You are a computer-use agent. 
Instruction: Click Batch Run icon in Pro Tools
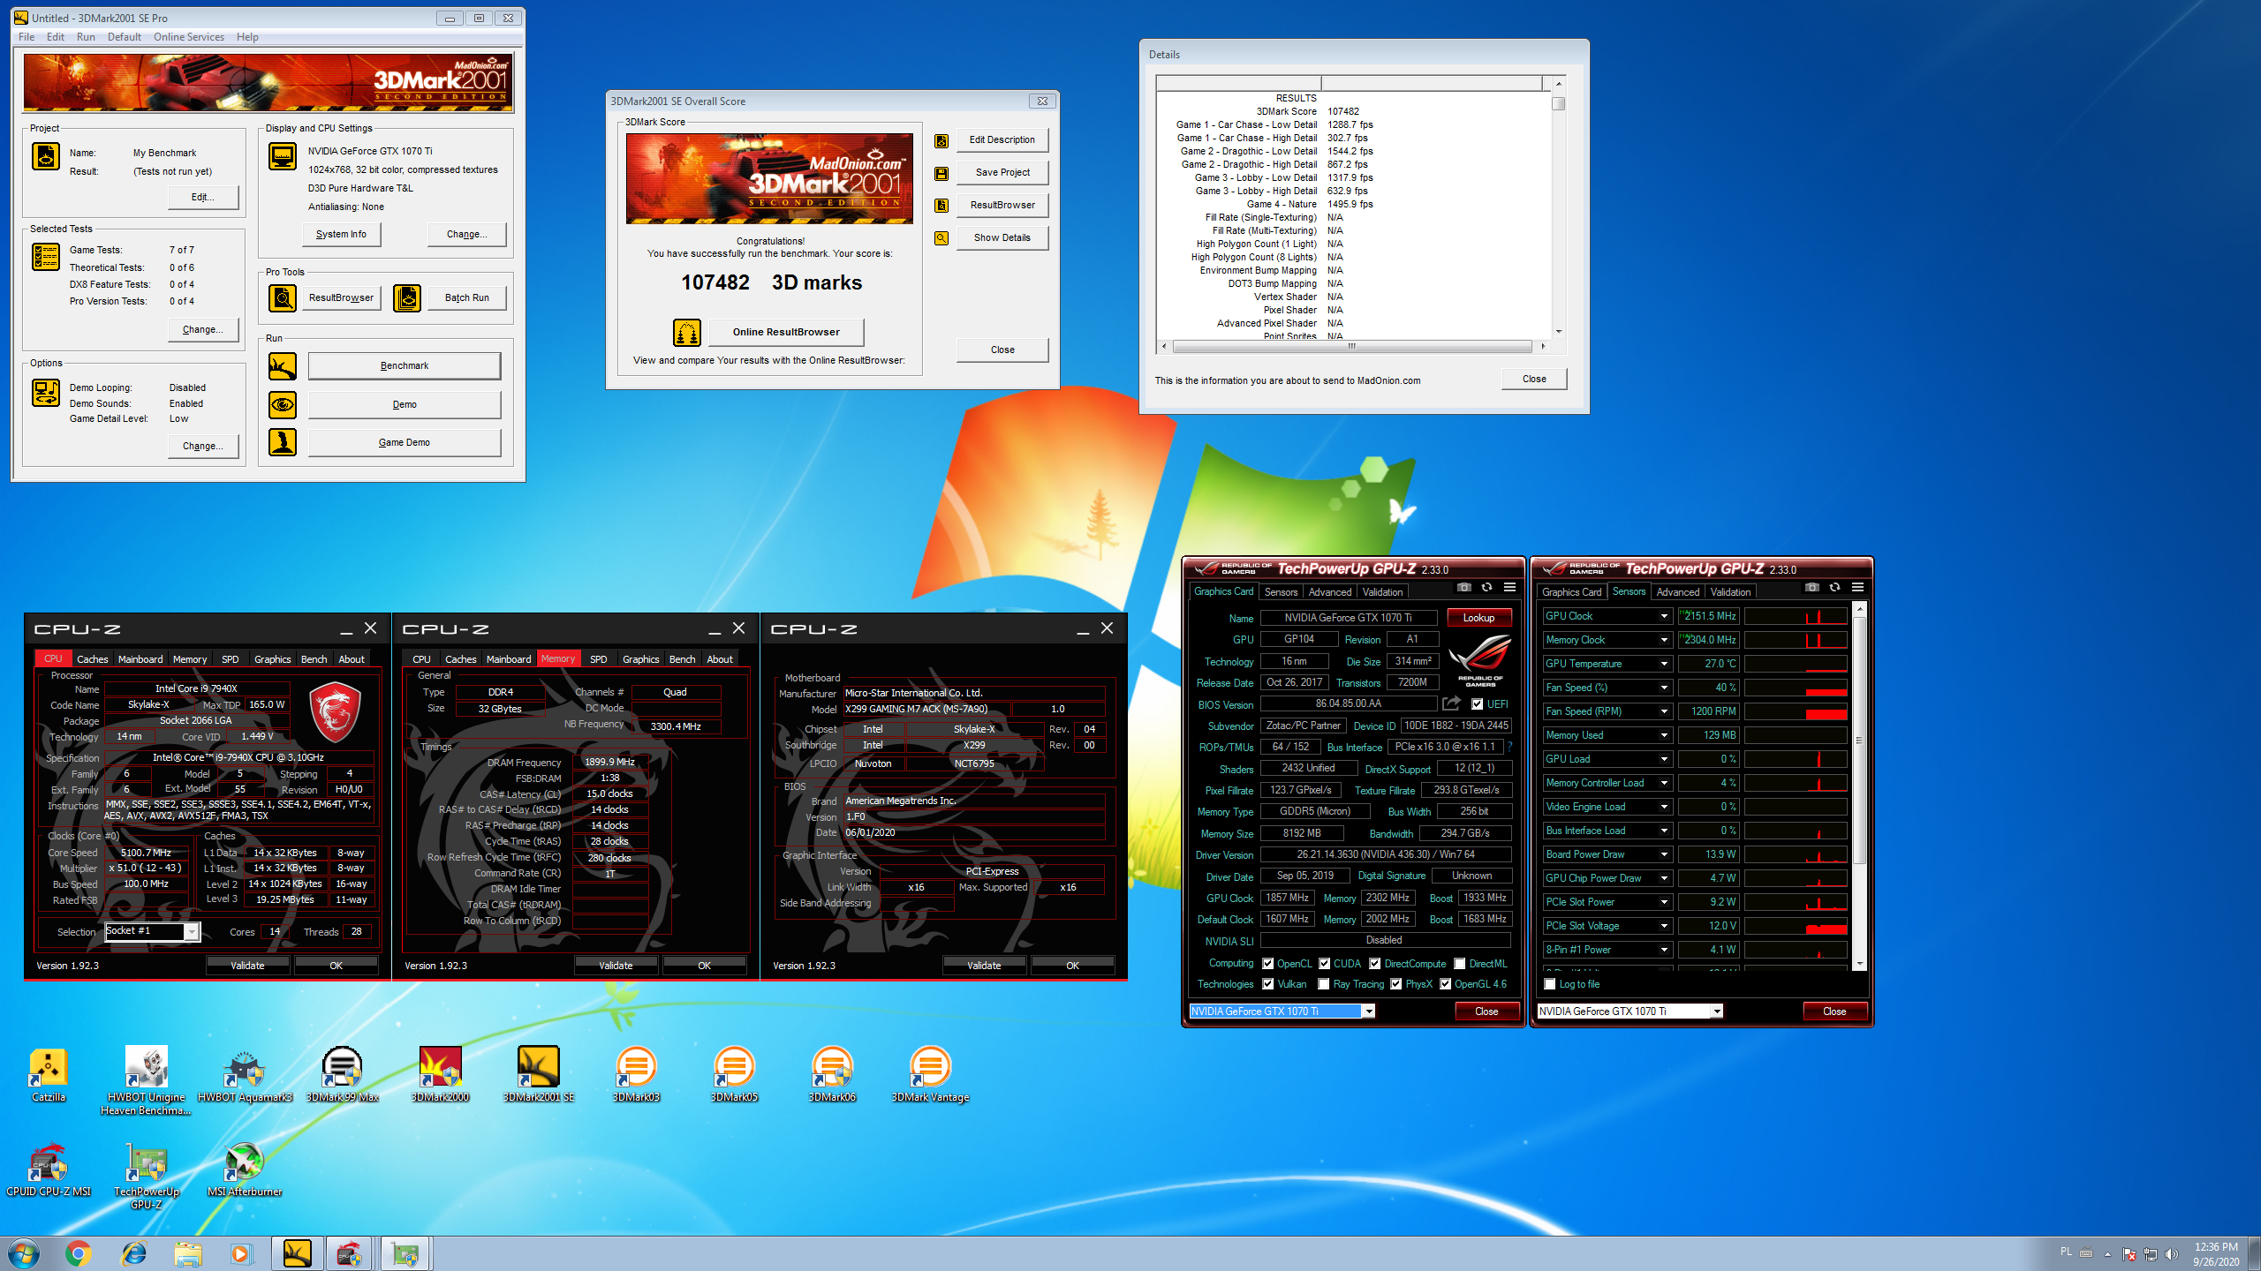pyautogui.click(x=407, y=298)
